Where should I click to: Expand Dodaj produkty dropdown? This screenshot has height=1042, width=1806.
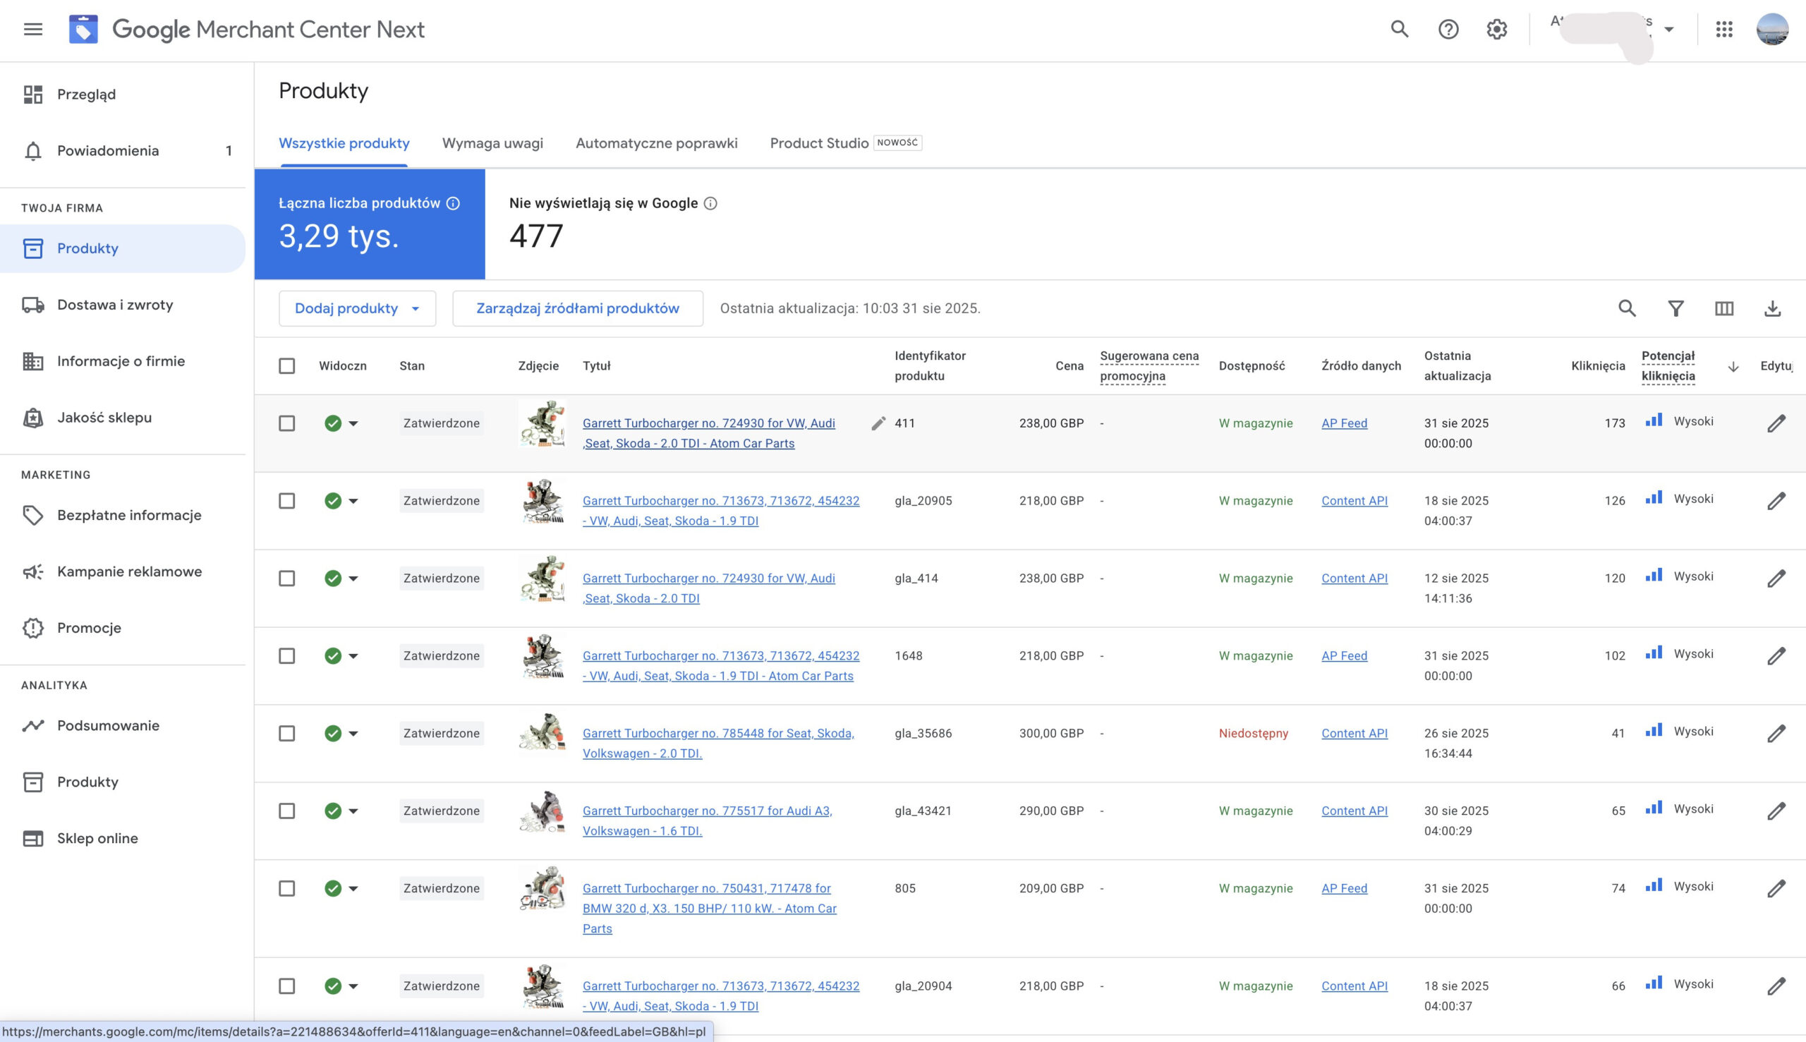[357, 308]
